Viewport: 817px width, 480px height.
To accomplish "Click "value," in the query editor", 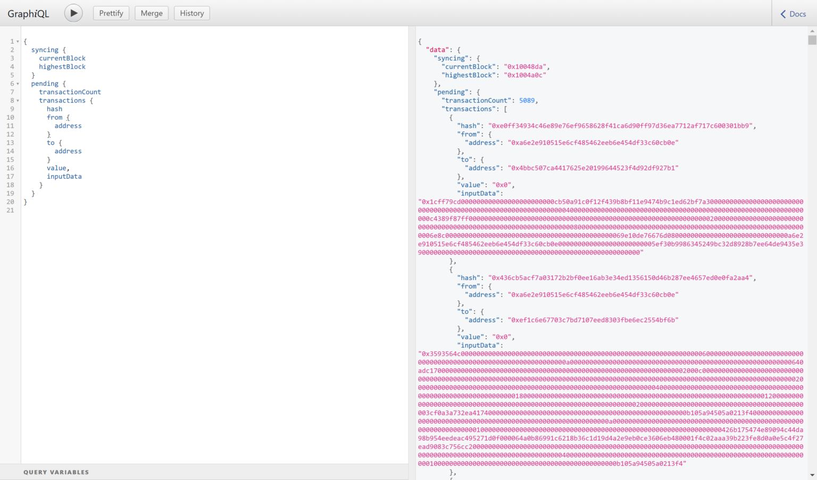I will (58, 168).
